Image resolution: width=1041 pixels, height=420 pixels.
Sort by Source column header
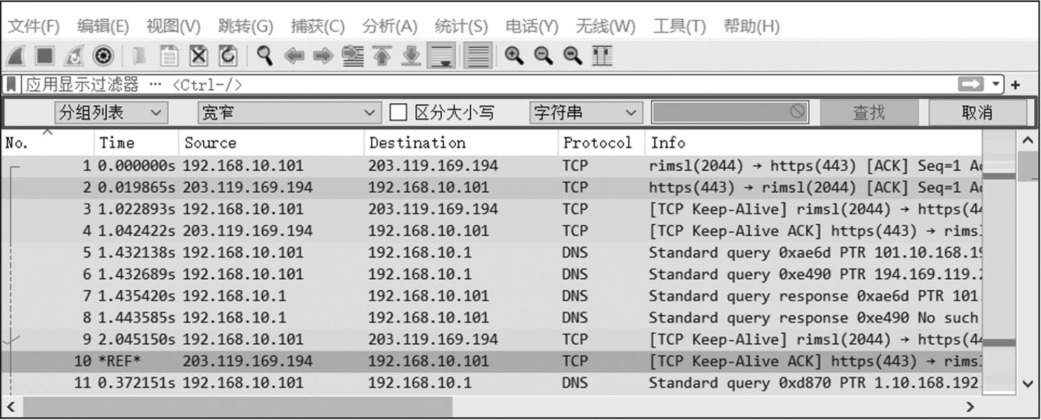[x=271, y=143]
